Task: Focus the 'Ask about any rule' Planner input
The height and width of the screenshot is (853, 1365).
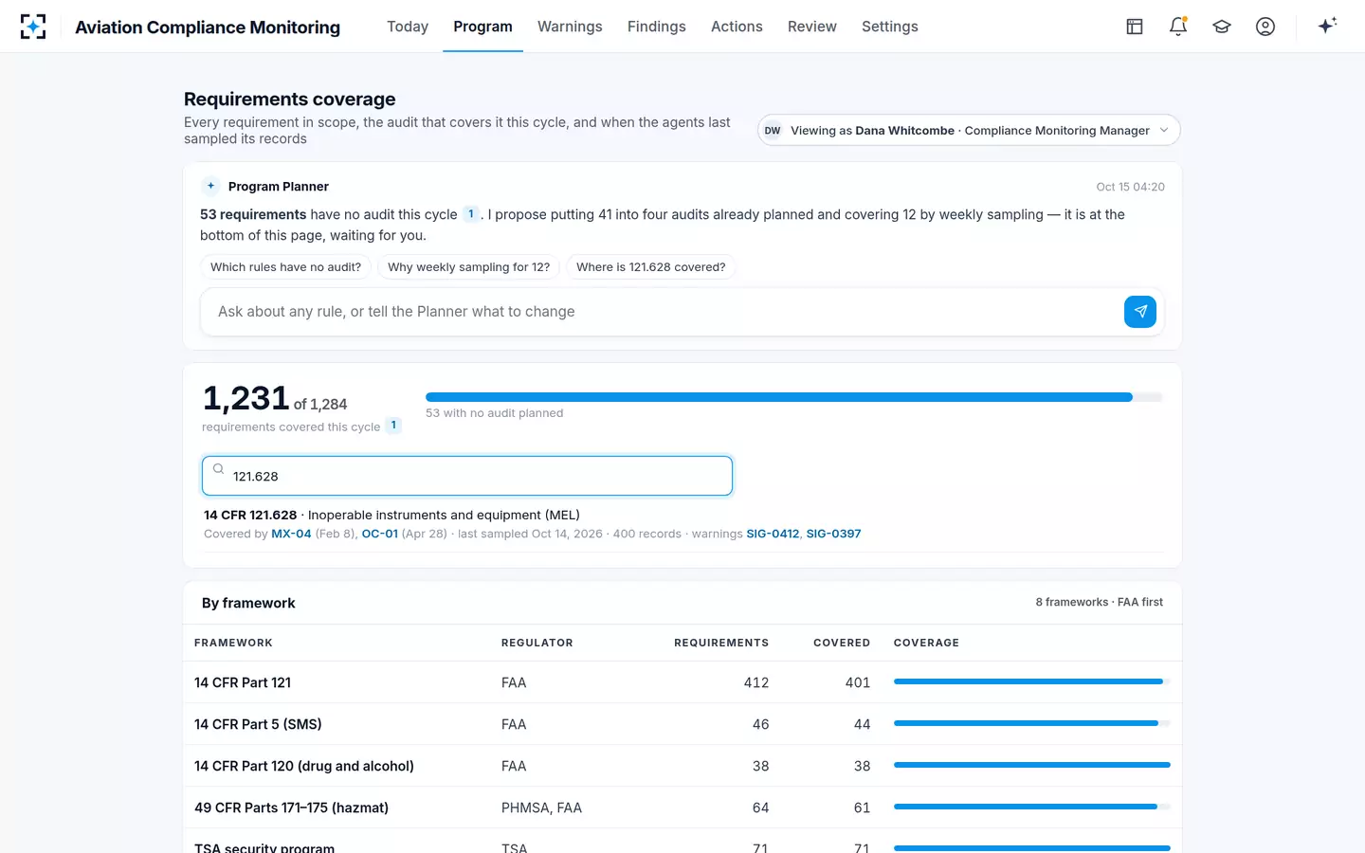Action: [x=662, y=312]
